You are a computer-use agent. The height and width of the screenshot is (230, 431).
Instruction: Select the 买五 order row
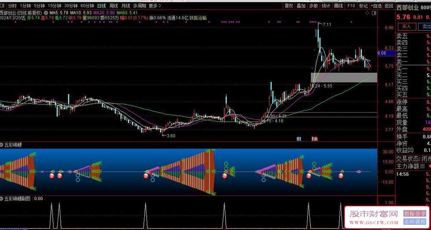coord(413,95)
